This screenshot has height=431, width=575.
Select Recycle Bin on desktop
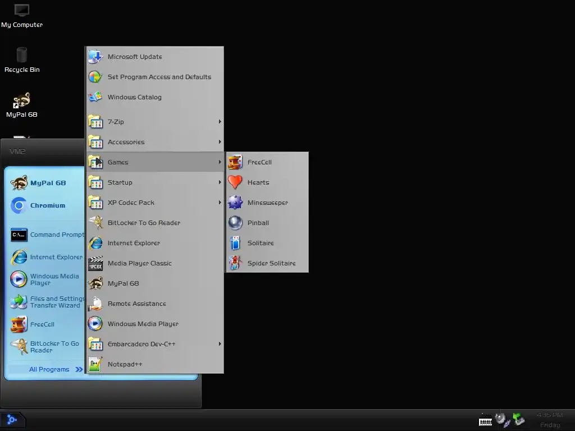22,60
